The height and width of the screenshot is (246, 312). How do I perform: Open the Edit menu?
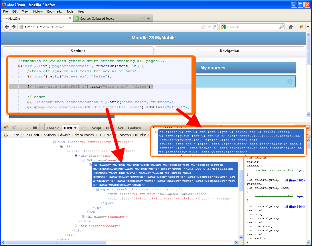pos(15,11)
